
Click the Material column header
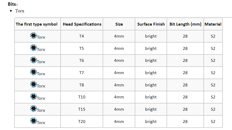point(213,24)
